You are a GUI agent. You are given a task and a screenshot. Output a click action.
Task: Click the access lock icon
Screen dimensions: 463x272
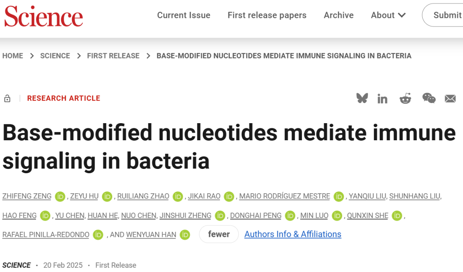7,98
